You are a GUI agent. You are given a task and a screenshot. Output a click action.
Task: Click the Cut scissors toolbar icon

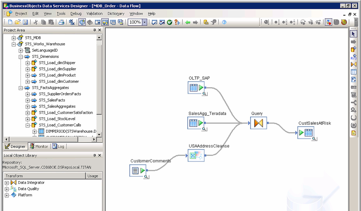(x=36, y=22)
